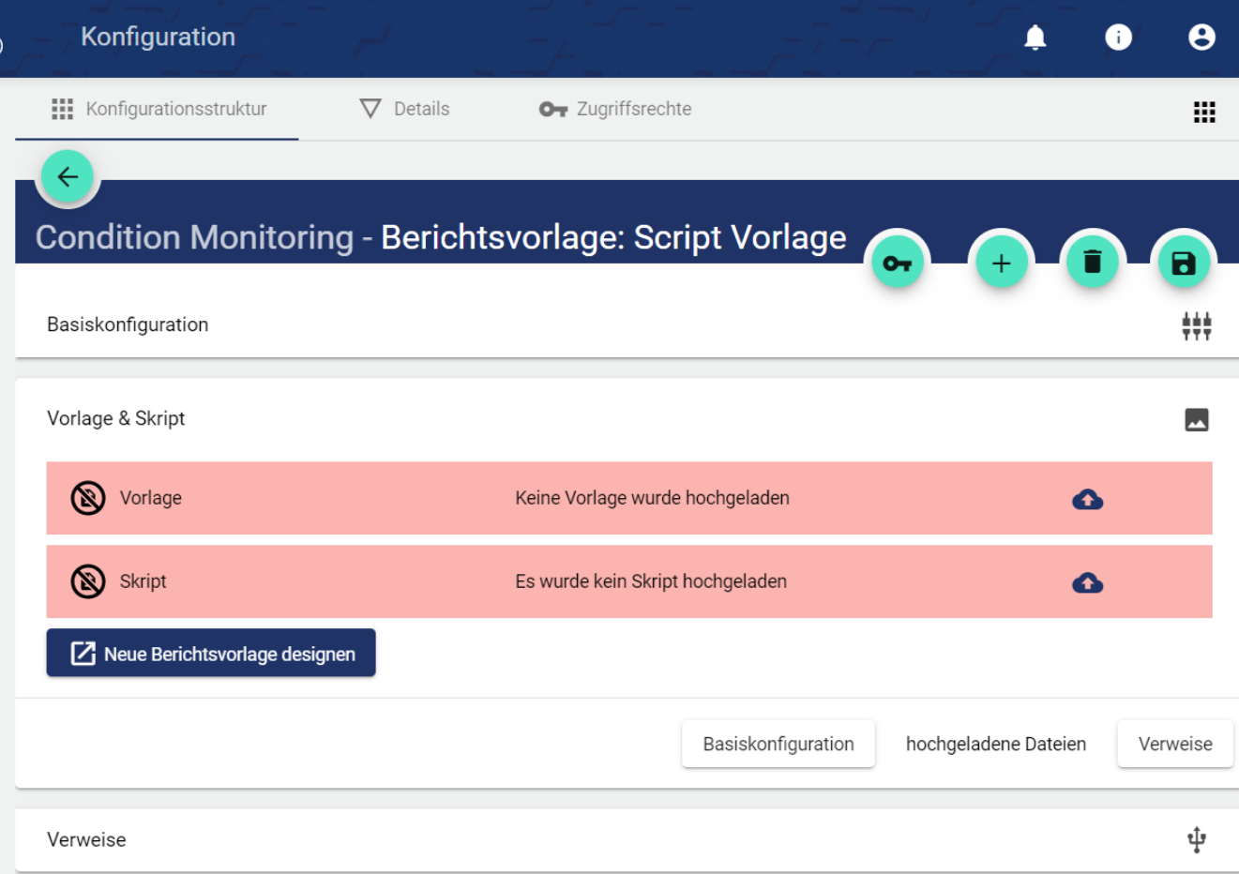Click the green back arrow button

pos(68,176)
